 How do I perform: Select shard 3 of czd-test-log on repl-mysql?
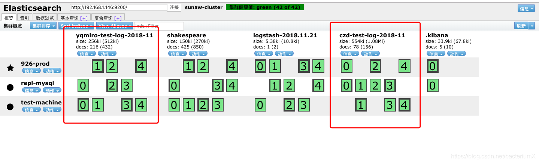(x=390, y=86)
